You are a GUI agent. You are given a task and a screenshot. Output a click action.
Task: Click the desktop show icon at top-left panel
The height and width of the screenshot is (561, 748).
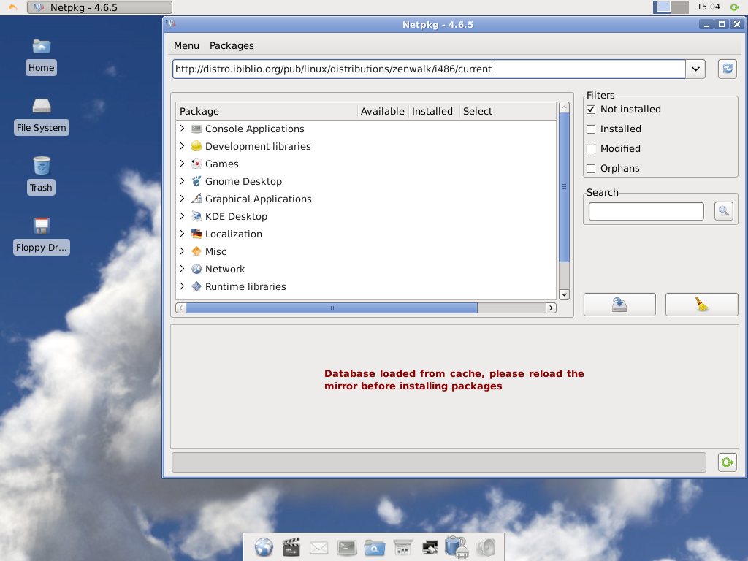(13, 7)
